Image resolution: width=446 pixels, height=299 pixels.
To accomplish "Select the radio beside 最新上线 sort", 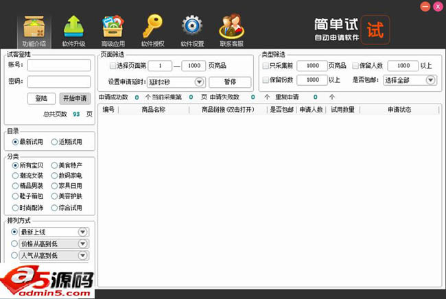I will click(14, 232).
